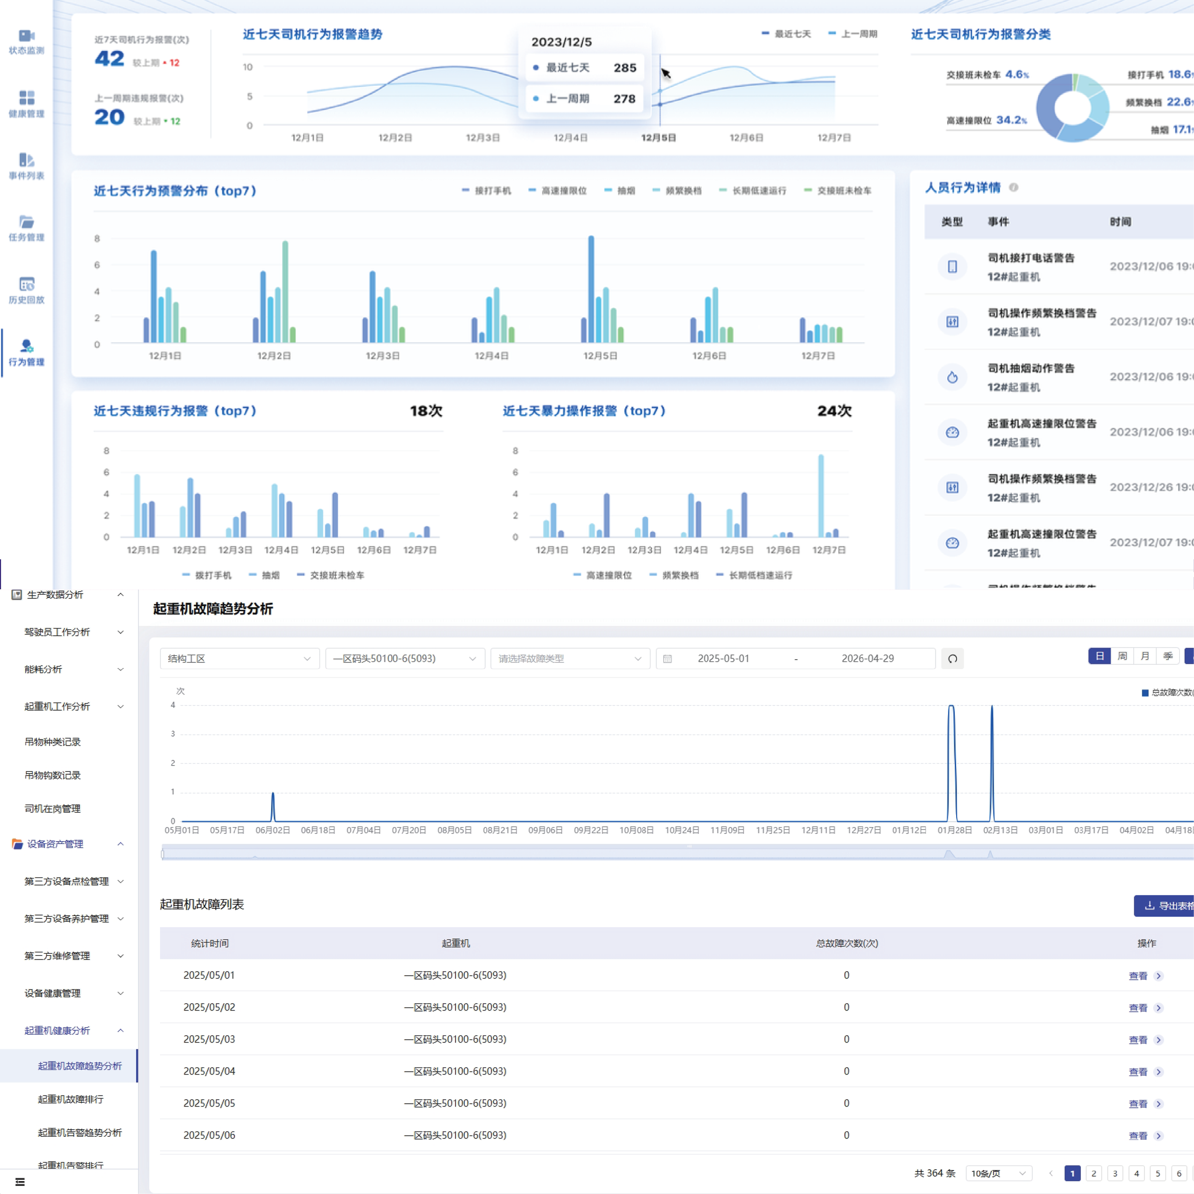Collapse 起重机健康分析 submenu
Viewport: 1194px width, 1194px height.
[x=120, y=1030]
